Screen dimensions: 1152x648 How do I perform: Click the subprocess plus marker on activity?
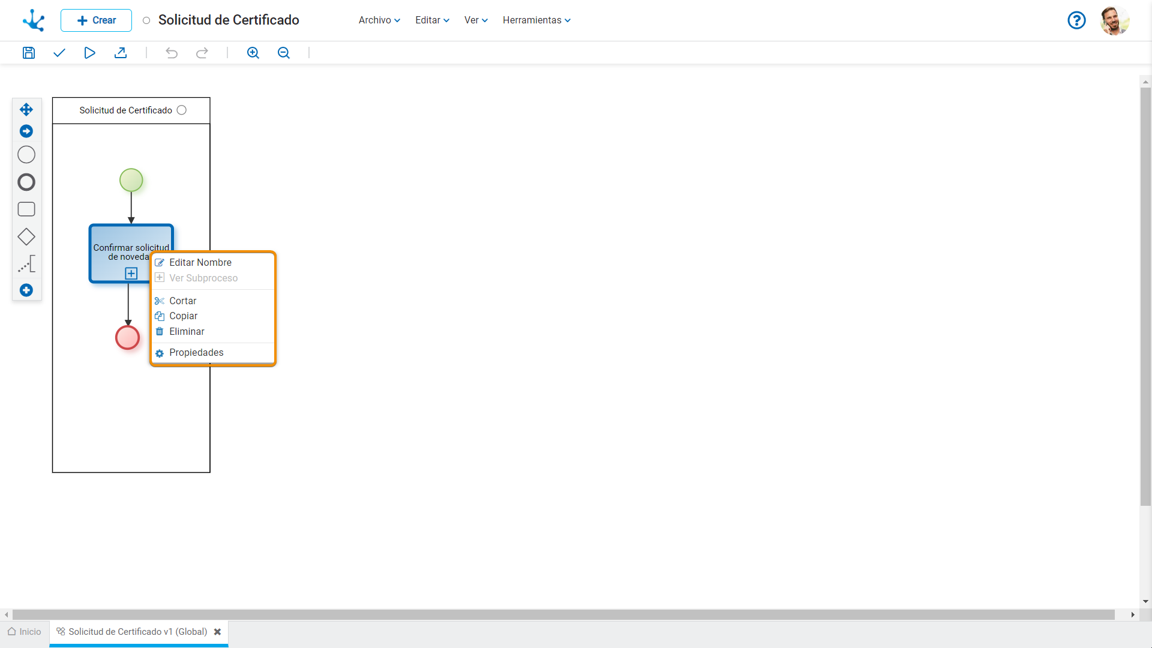click(x=131, y=274)
